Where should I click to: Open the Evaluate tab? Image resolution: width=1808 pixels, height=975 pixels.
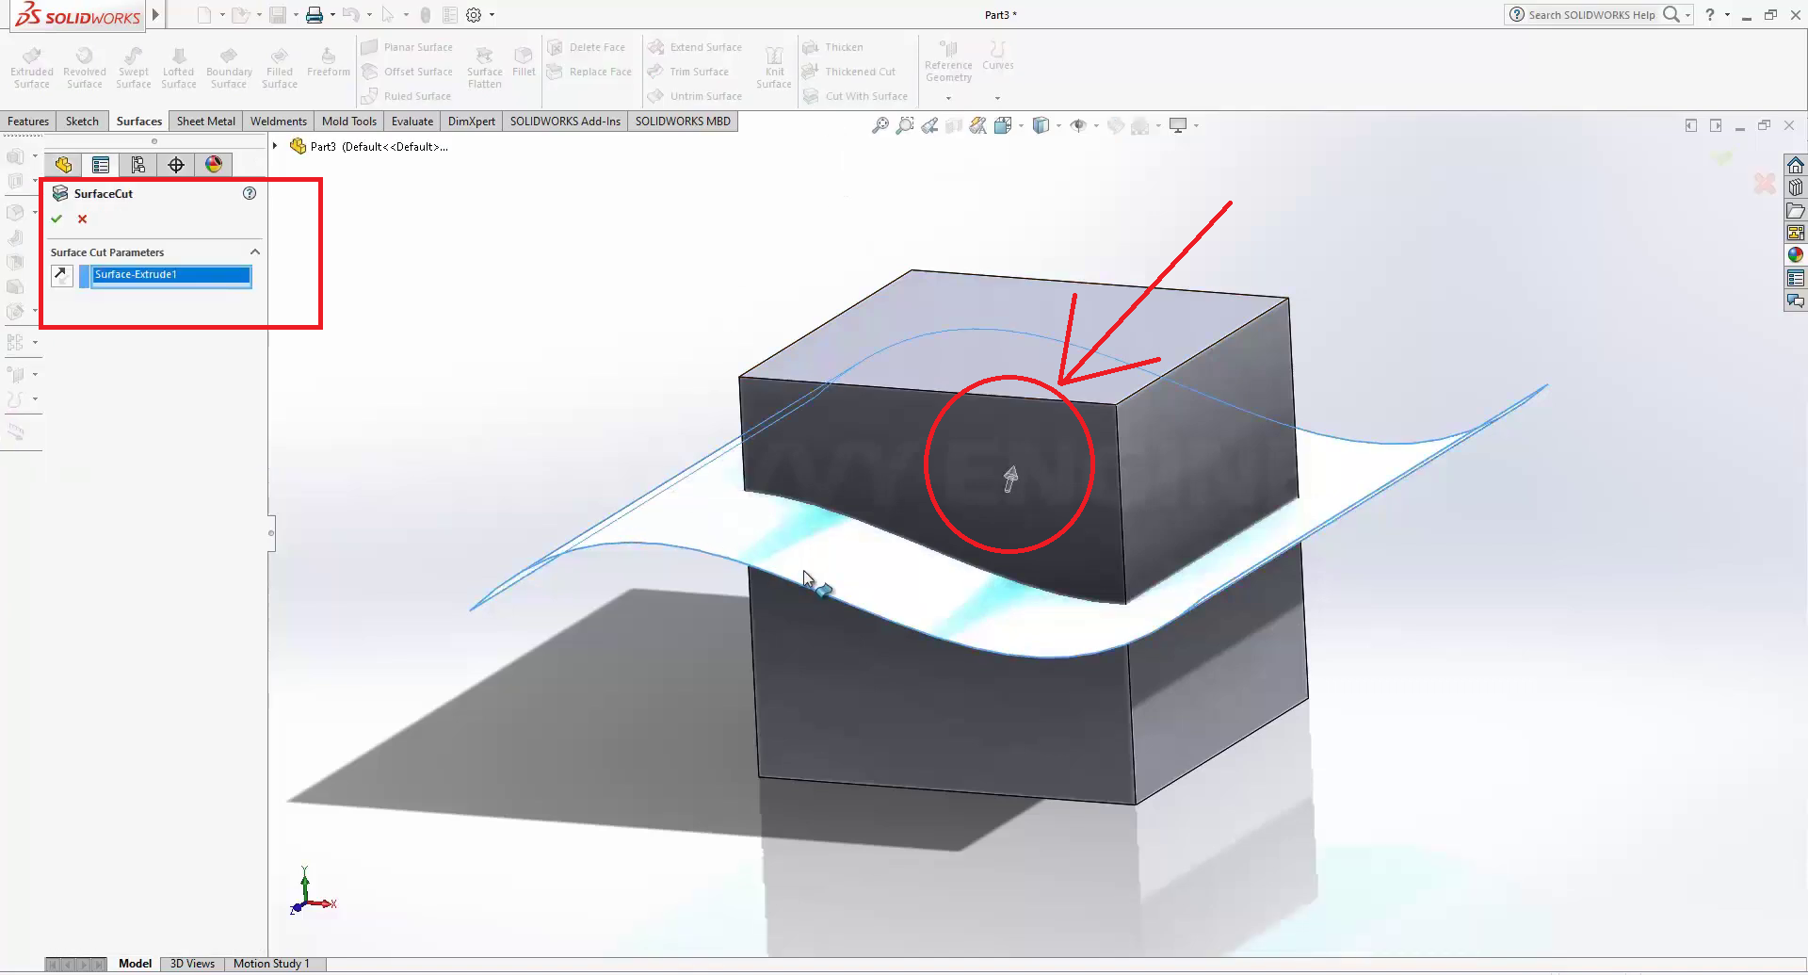pos(412,122)
